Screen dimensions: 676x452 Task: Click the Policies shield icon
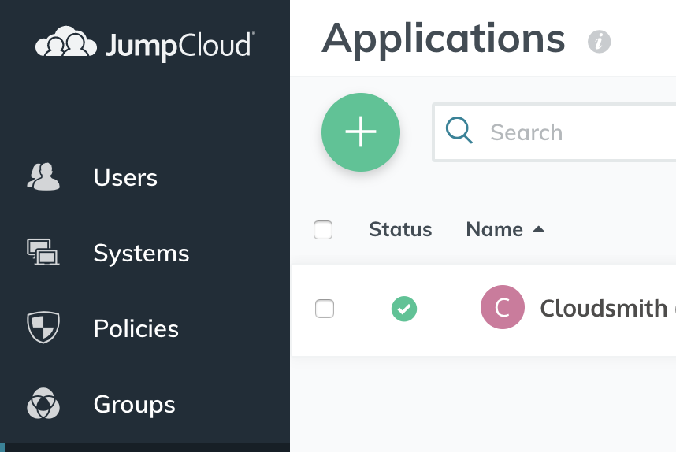(43, 328)
